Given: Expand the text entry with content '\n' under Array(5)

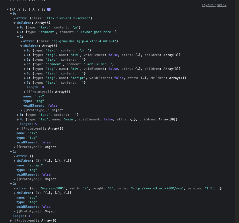Looking at the screenshot, I should tap(18, 28).
